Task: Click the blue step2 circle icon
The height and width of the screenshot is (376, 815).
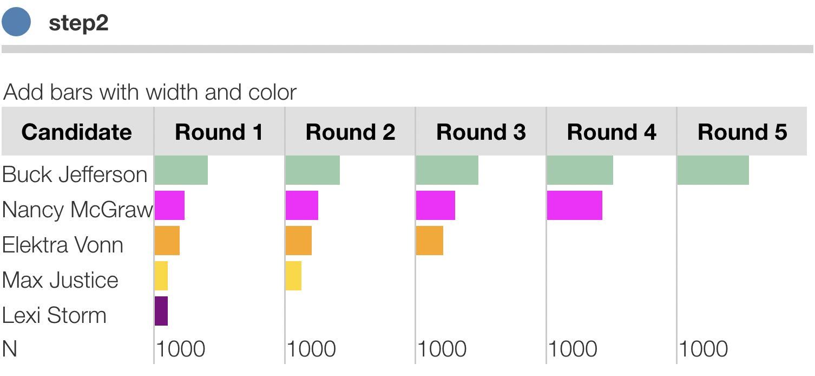Action: (x=16, y=22)
